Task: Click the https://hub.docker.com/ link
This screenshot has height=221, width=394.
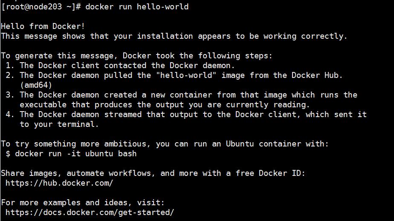Action: [x=59, y=183]
